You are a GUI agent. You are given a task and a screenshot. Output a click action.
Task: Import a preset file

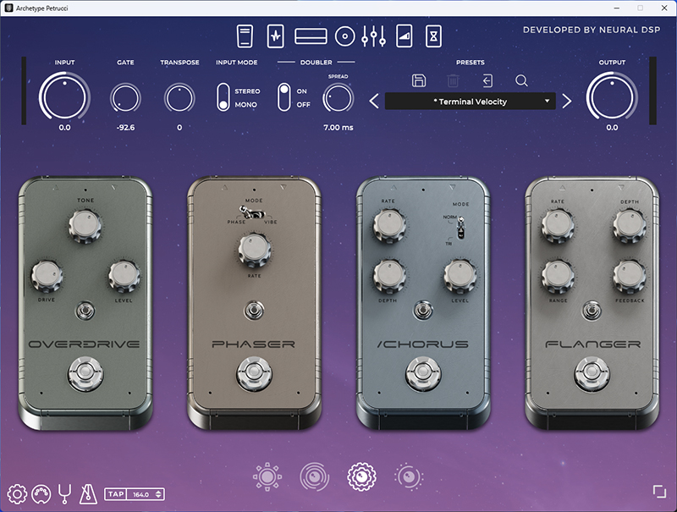pos(487,80)
